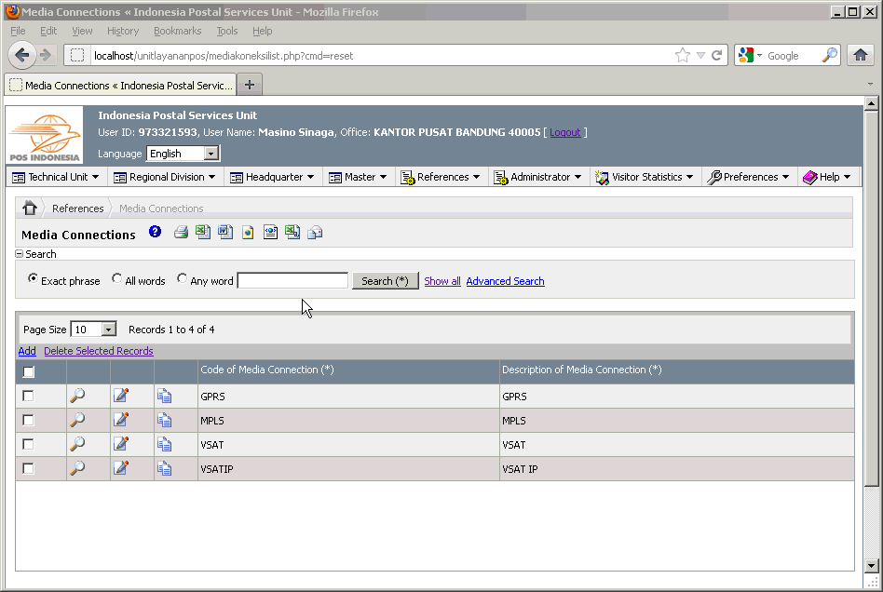Open the magnifier view icon for GPRS record
The width and height of the screenshot is (883, 592).
point(79,396)
